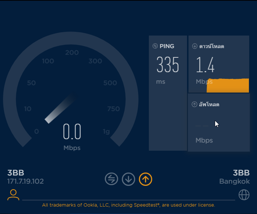
Task: Click the 200 mark on the gauge
Action: pos(72,53)
